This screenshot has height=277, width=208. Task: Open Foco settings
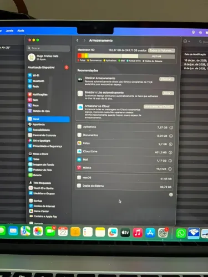point(33,105)
